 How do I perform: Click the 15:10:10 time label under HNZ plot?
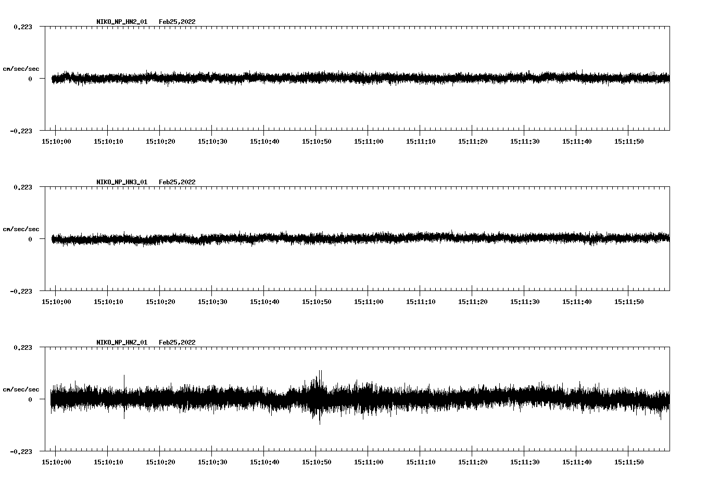(108, 462)
